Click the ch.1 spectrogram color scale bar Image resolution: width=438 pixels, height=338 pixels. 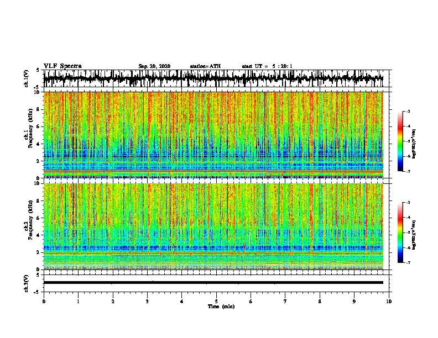400,141
